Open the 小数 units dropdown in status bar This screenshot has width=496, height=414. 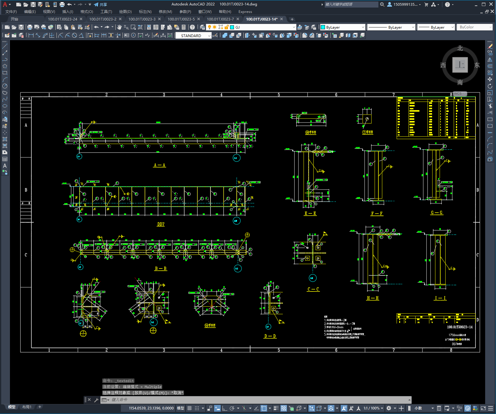coord(424,408)
